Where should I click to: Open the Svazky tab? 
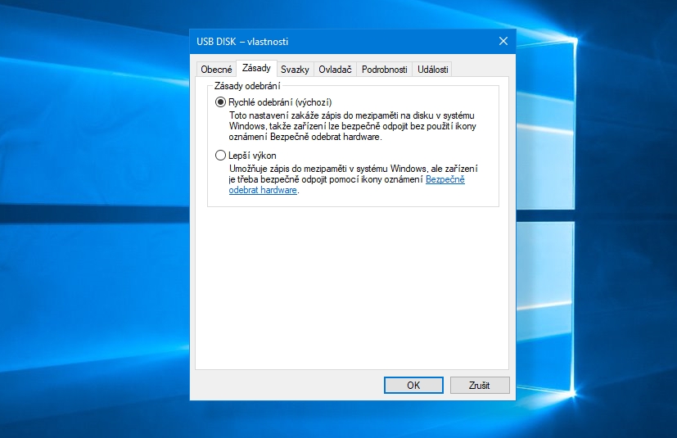[295, 70]
